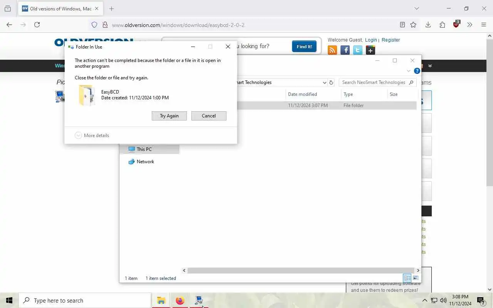The height and width of the screenshot is (308, 493).
Task: Open the Twitter icon on OldVersion
Action: 358,50
